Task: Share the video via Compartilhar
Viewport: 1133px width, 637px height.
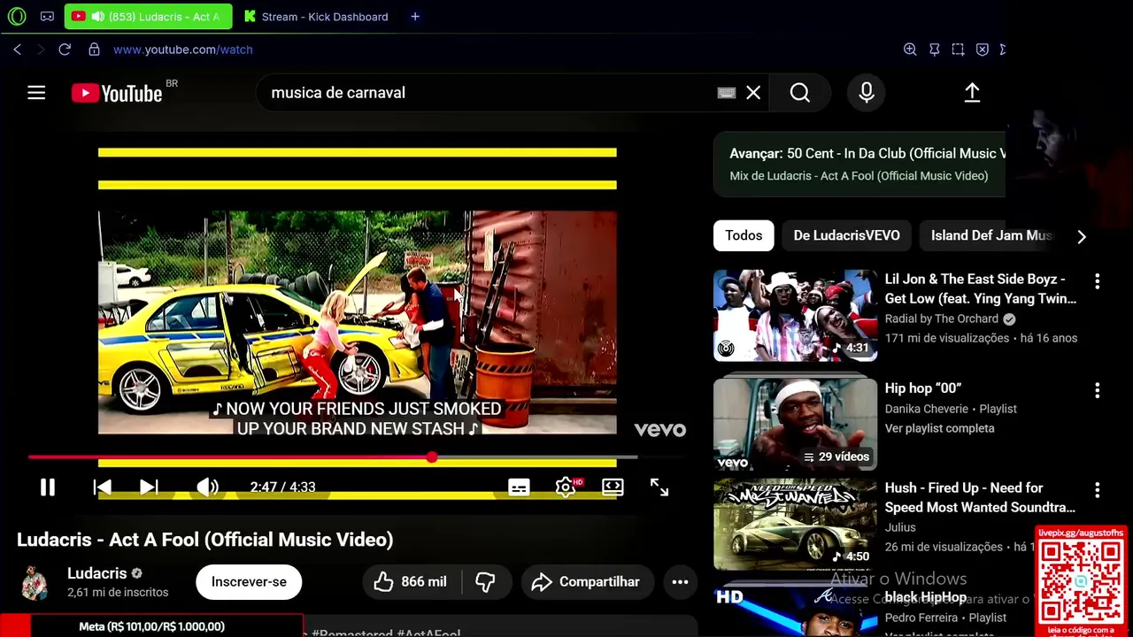Action: [x=586, y=581]
